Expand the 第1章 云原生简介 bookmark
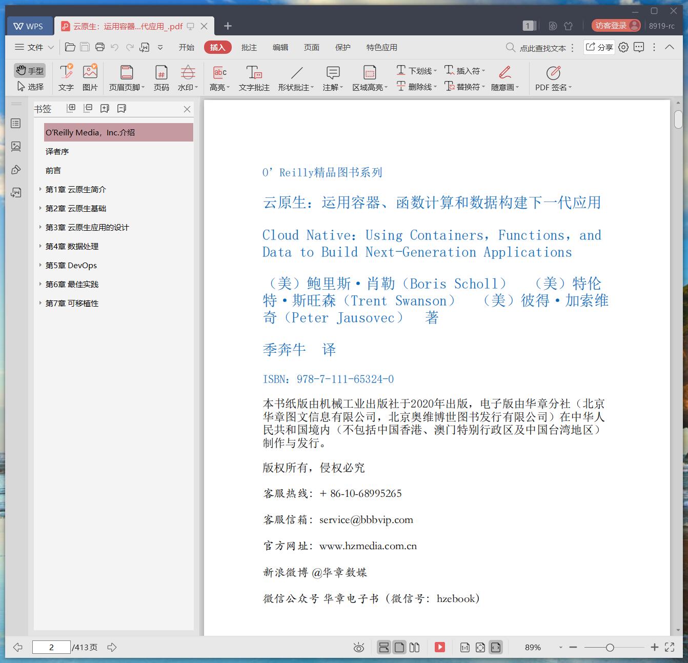Image resolution: width=688 pixels, height=663 pixels. pyautogui.click(x=41, y=189)
